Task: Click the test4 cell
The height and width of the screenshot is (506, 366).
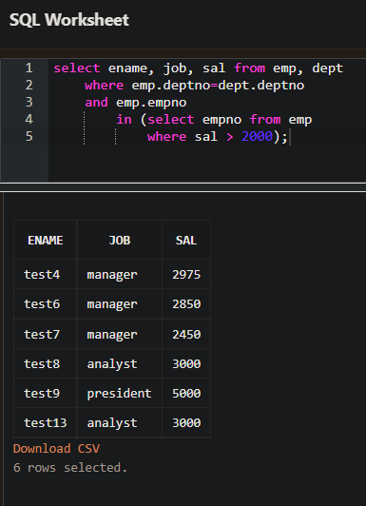Action: click(x=45, y=274)
